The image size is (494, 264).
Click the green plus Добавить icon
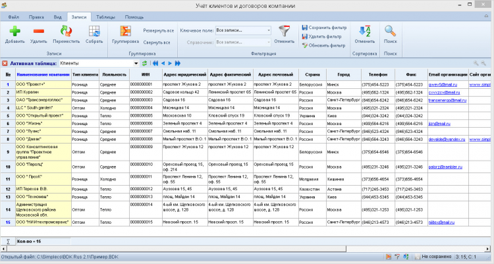pos(14,30)
